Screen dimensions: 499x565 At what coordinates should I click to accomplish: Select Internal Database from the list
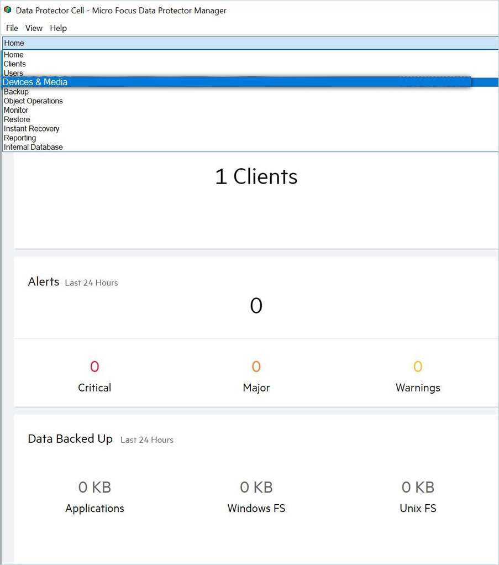point(33,147)
